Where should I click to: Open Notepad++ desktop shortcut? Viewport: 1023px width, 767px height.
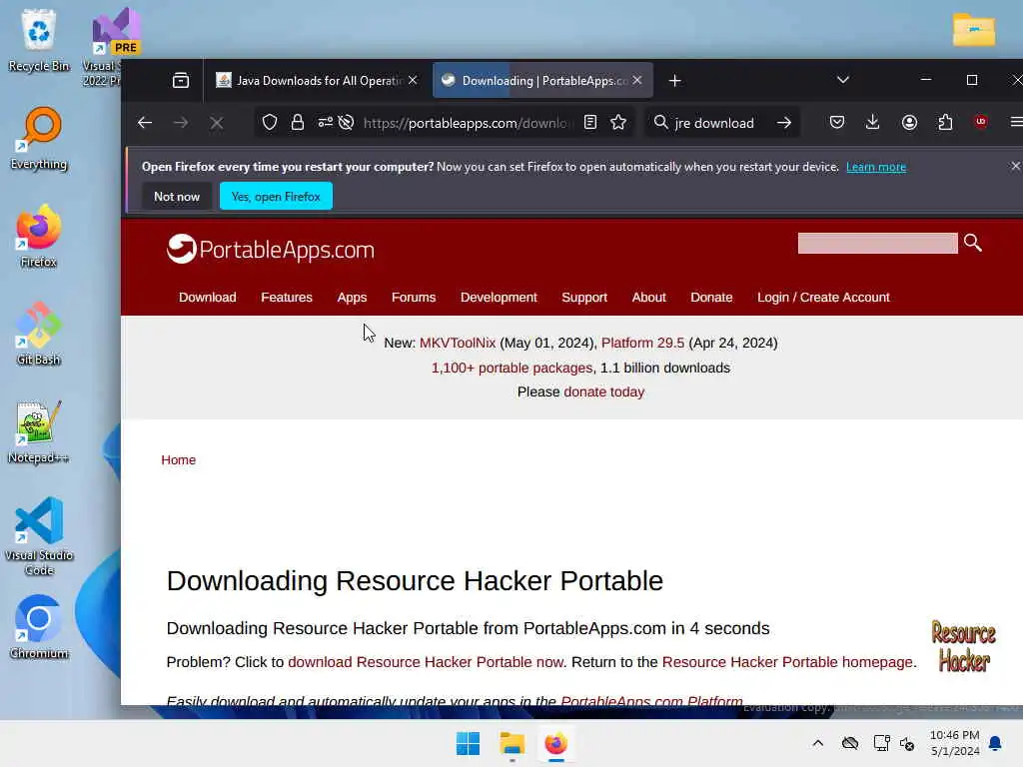coord(39,431)
